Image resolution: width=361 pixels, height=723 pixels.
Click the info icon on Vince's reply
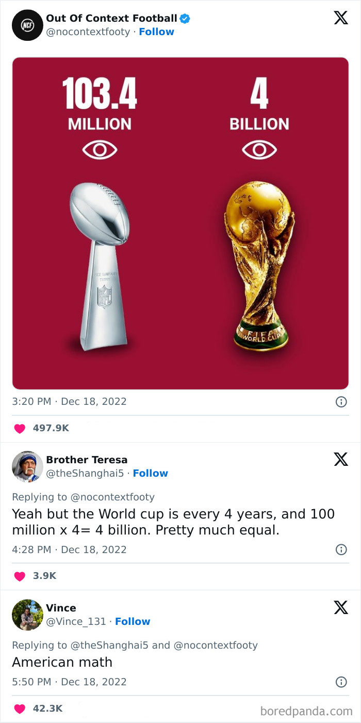tap(341, 682)
